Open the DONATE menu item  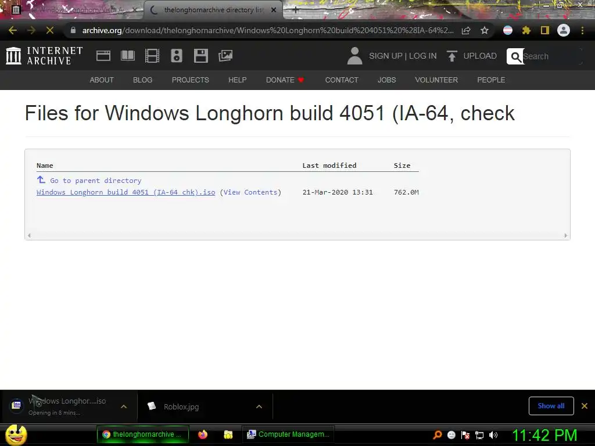[285, 80]
